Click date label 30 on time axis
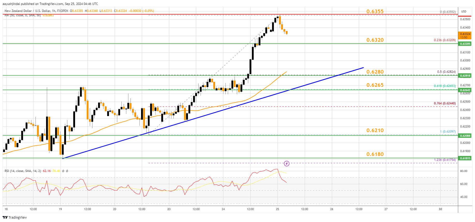Screen dimensions: 475x222 point(440,209)
